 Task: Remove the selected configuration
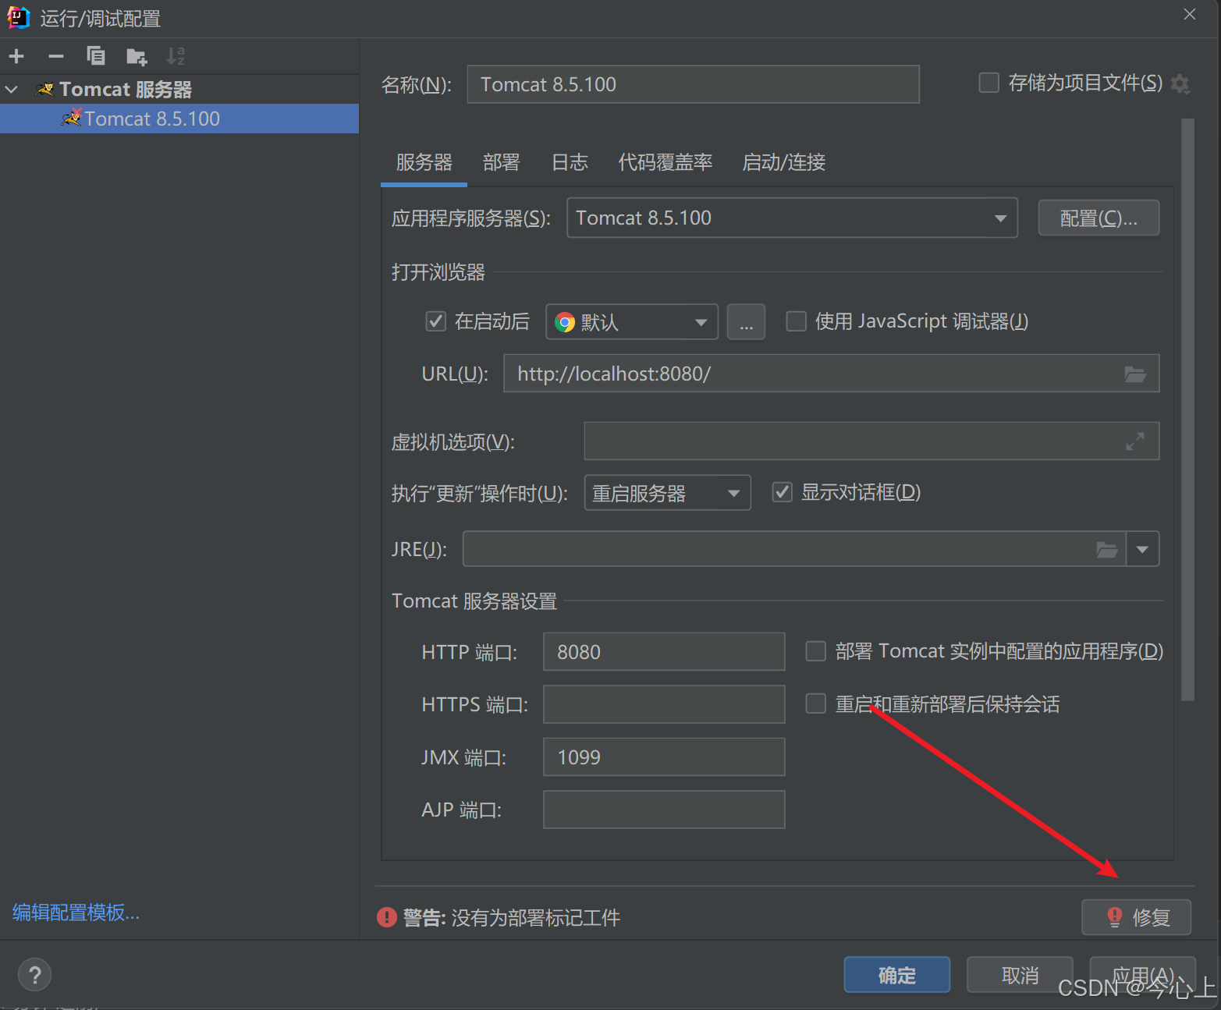[x=56, y=56]
